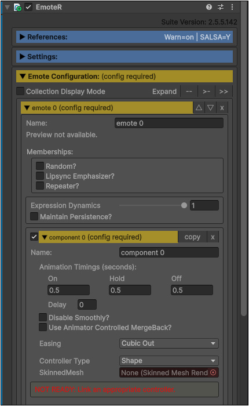Click the EmoteR script icon

click(17, 7)
